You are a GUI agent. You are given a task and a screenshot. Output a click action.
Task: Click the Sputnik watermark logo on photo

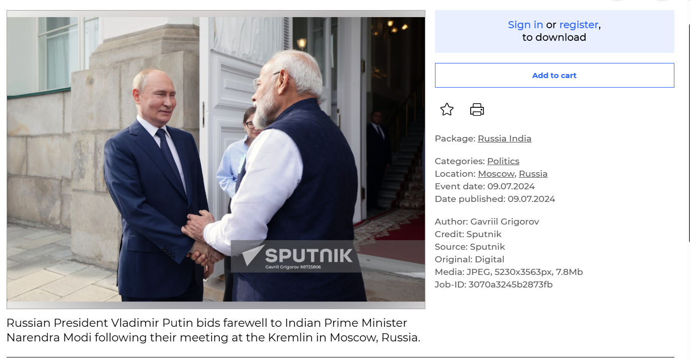tap(296, 256)
